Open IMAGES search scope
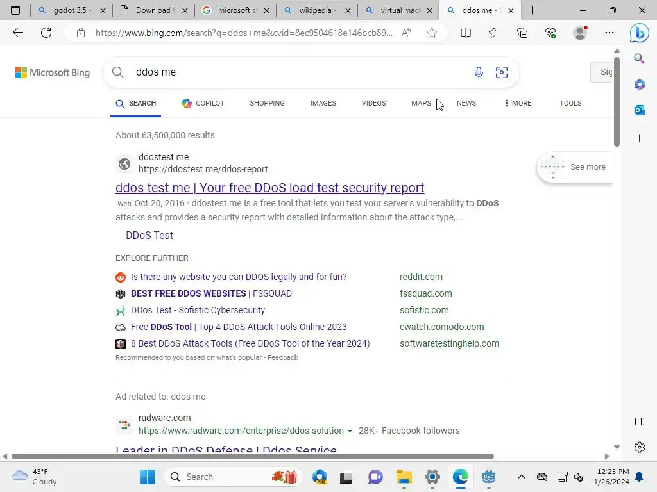Viewport: 657px width, 492px height. coord(323,103)
